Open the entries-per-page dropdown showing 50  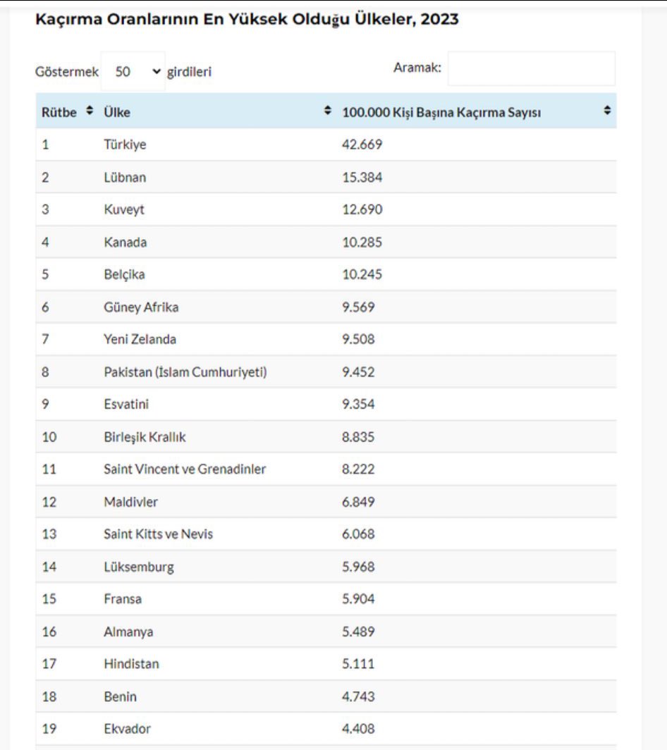133,71
